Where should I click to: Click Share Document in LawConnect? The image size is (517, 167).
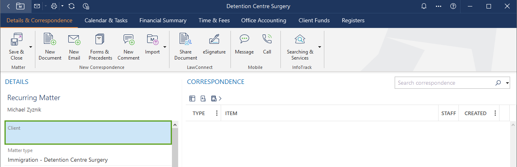[x=185, y=40]
